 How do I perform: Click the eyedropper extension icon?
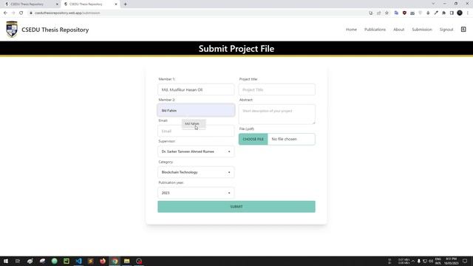(x=436, y=13)
